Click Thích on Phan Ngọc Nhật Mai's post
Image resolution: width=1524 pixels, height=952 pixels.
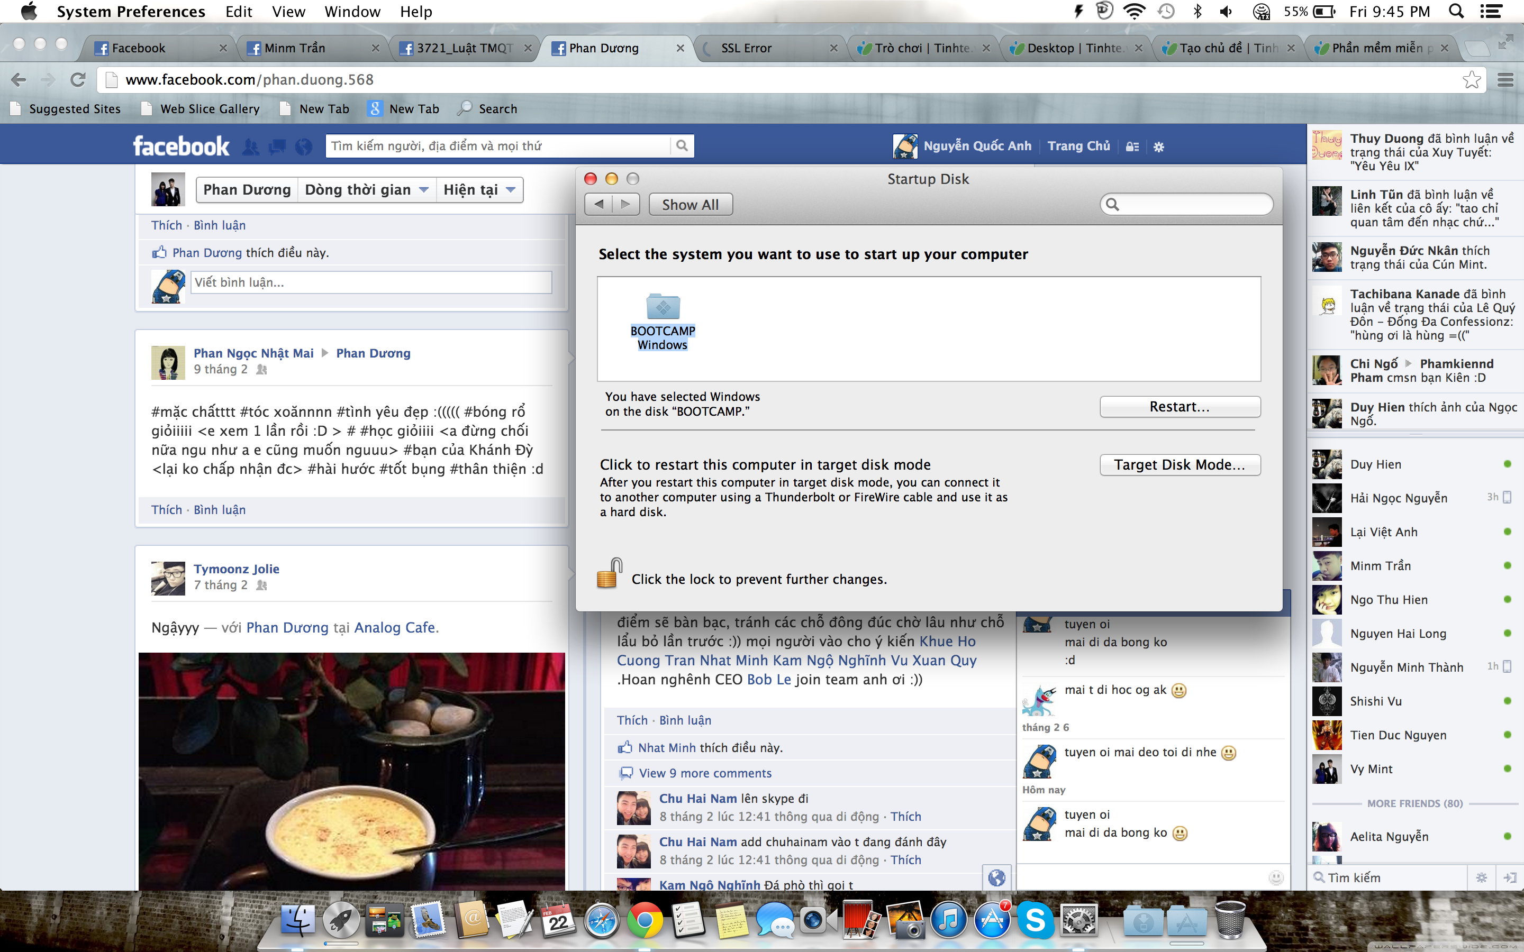[166, 510]
